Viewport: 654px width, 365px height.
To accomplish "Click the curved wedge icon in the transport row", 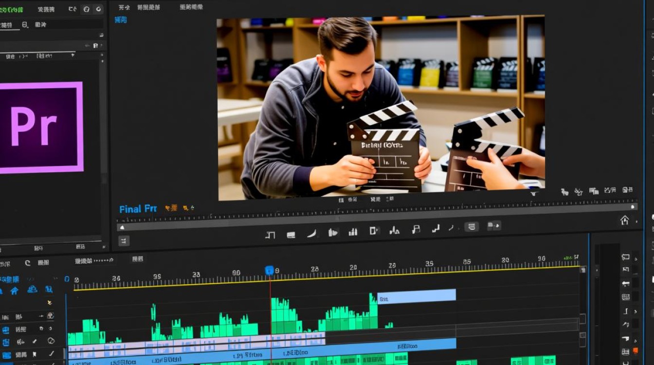I will tap(311, 234).
